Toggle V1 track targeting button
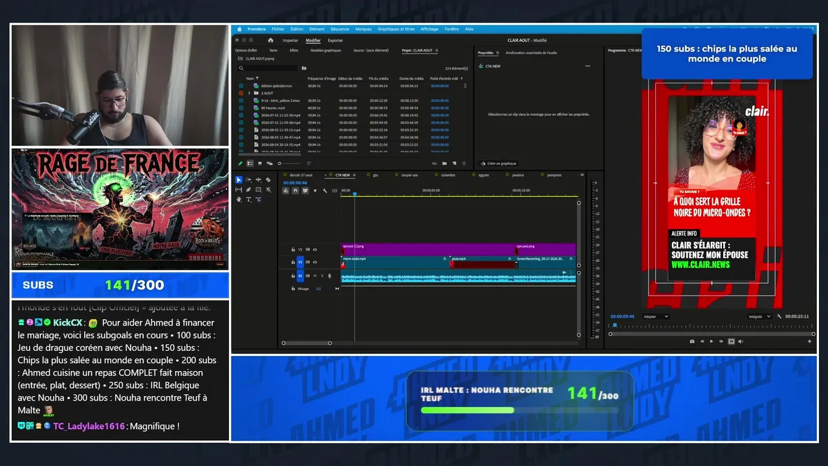This screenshot has width=828, height=466. click(300, 262)
